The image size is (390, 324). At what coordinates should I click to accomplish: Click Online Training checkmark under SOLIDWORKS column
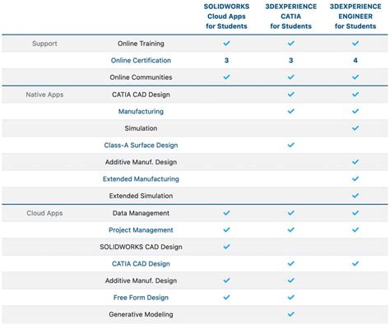pos(226,44)
